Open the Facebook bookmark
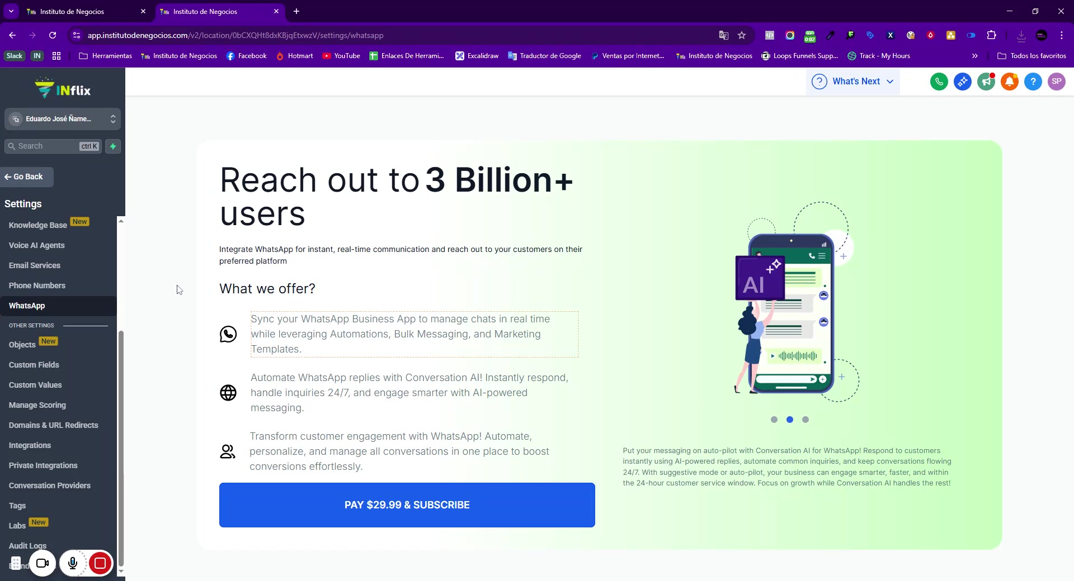This screenshot has height=581, width=1074. [x=247, y=56]
